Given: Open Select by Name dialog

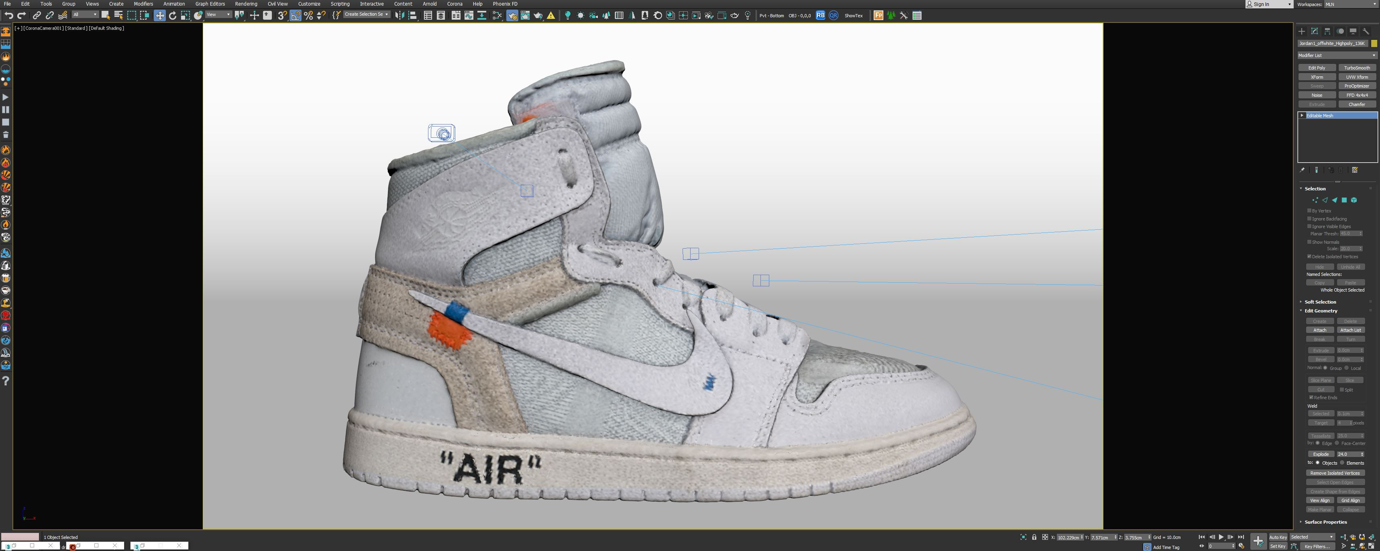Looking at the screenshot, I should (118, 16).
